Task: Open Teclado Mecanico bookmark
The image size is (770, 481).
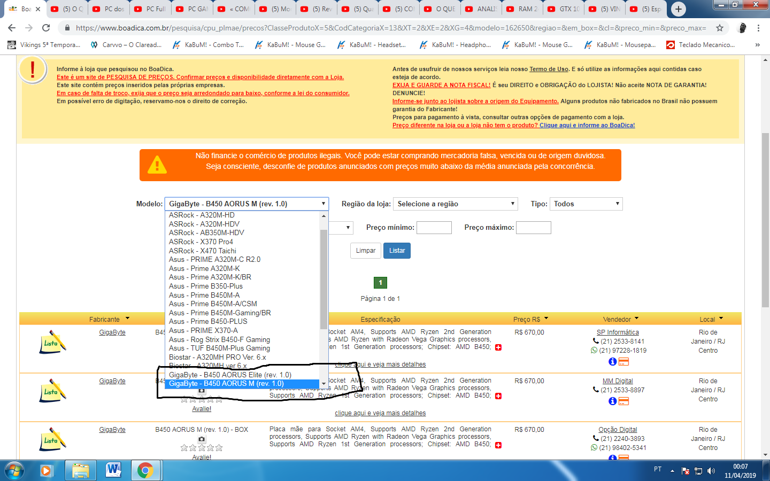Action: 700,45
